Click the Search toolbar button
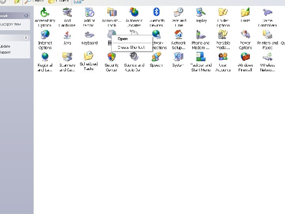This screenshot has height=214, width=285. click(x=34, y=1)
